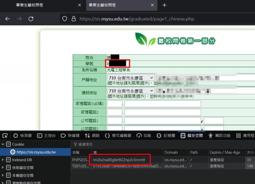This screenshot has width=255, height=184.
Task: Open tracking protection shield icon
Action: [65, 19]
